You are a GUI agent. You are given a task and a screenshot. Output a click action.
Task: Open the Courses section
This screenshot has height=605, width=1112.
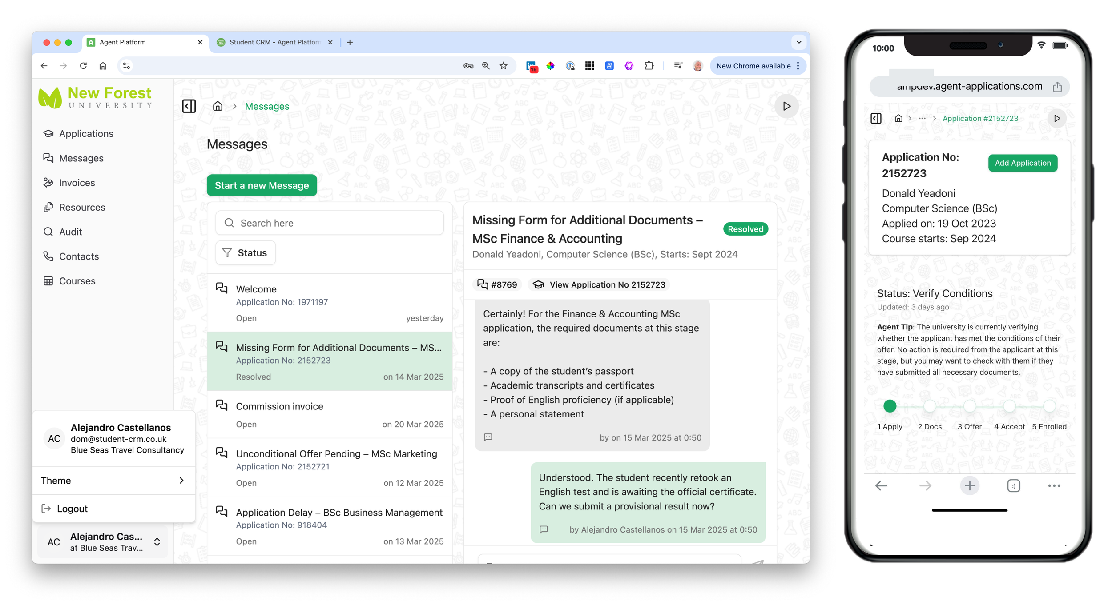point(77,281)
